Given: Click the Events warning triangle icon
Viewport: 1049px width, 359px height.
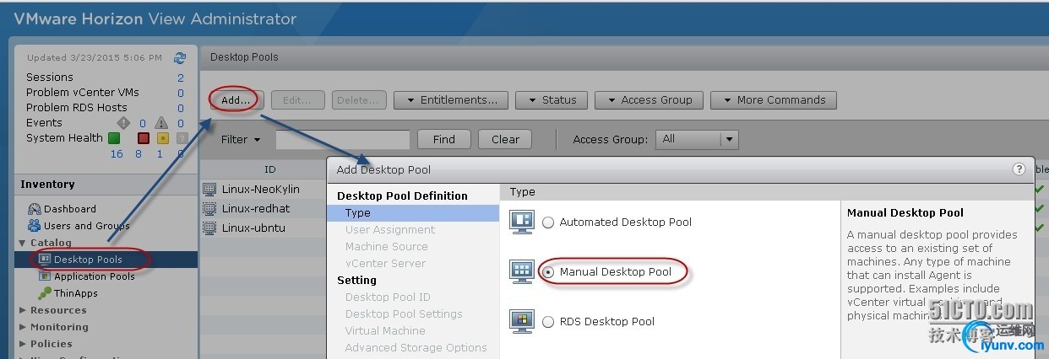Looking at the screenshot, I should click(x=160, y=123).
